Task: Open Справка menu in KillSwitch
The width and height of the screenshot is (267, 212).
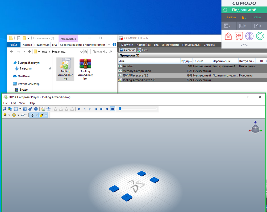Action: pyautogui.click(x=209, y=45)
